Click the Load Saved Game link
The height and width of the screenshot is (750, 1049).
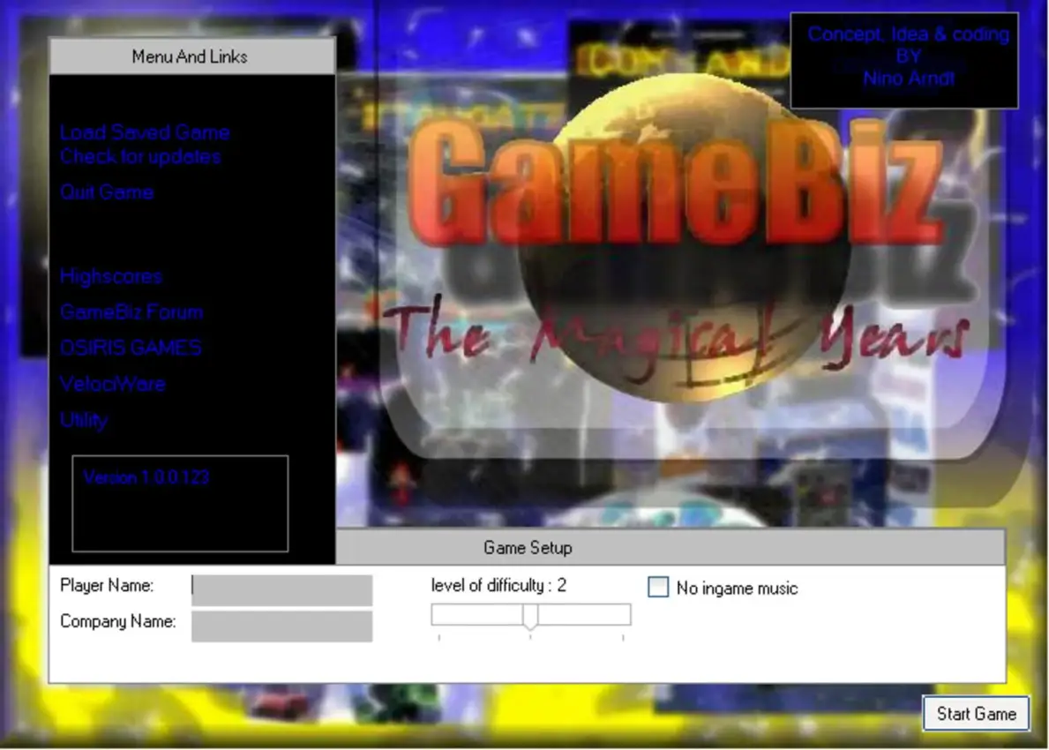144,132
